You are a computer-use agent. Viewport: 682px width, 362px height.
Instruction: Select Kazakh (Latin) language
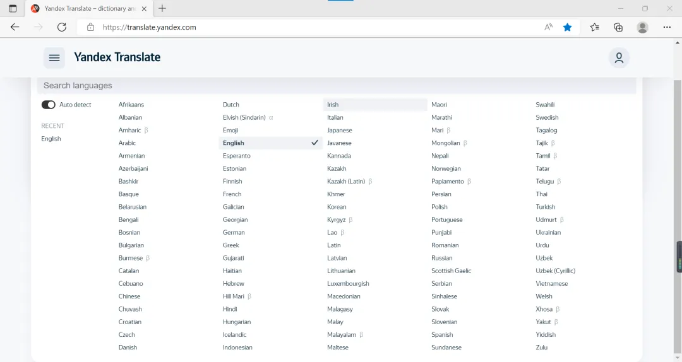[346, 181]
